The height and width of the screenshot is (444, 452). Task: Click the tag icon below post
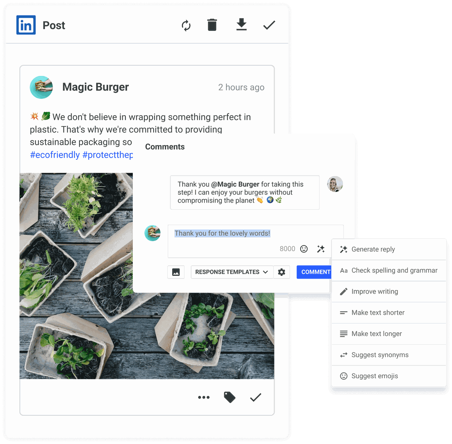[x=230, y=397]
